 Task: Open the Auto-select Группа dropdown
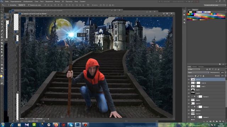[22, 5]
